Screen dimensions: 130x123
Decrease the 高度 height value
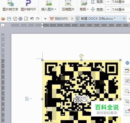[108, 2]
